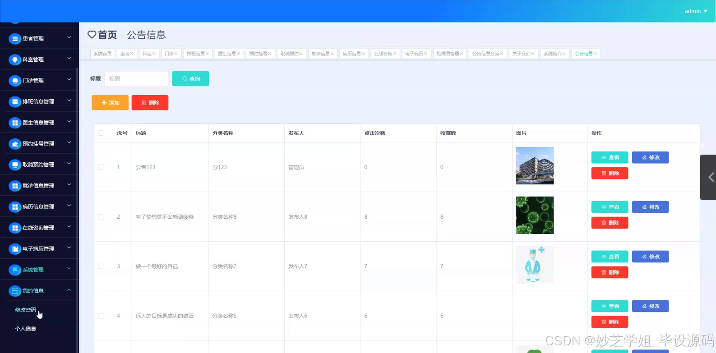Tick the select-all checkbox in the table header
This screenshot has width=716, height=353.
coord(101,133)
